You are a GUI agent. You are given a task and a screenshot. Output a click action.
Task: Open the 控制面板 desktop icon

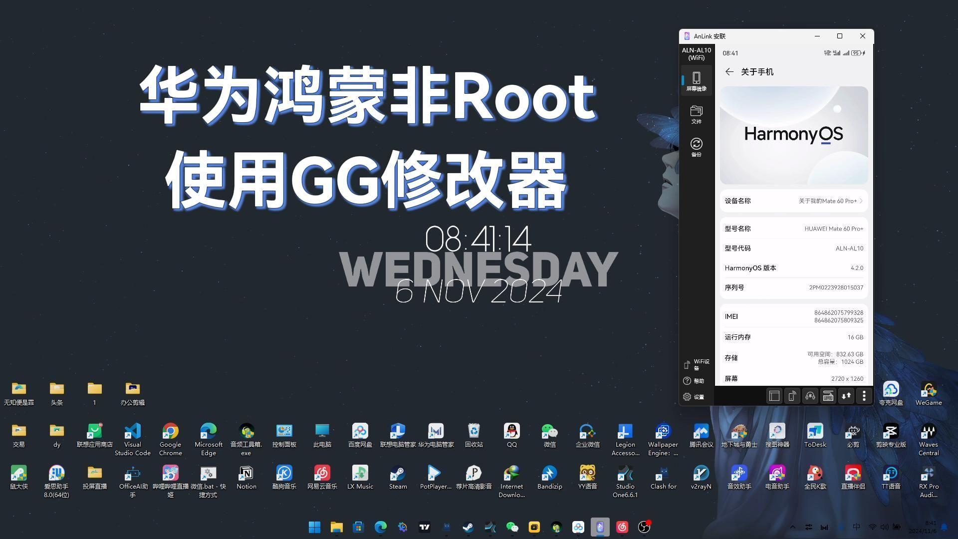(x=284, y=435)
